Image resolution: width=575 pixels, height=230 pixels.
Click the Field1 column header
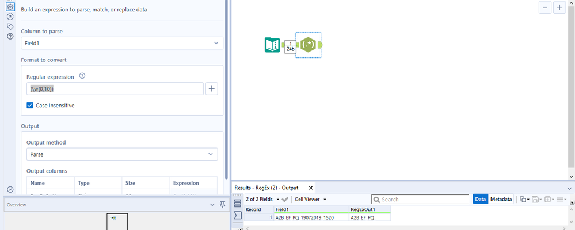pyautogui.click(x=311, y=209)
